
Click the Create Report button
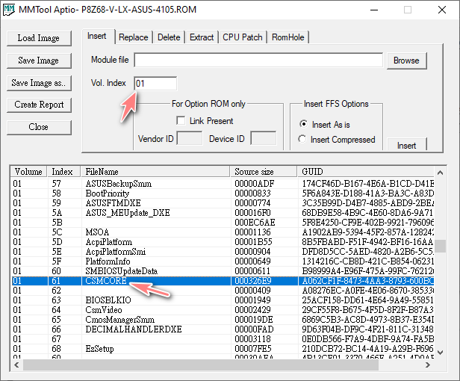(38, 105)
